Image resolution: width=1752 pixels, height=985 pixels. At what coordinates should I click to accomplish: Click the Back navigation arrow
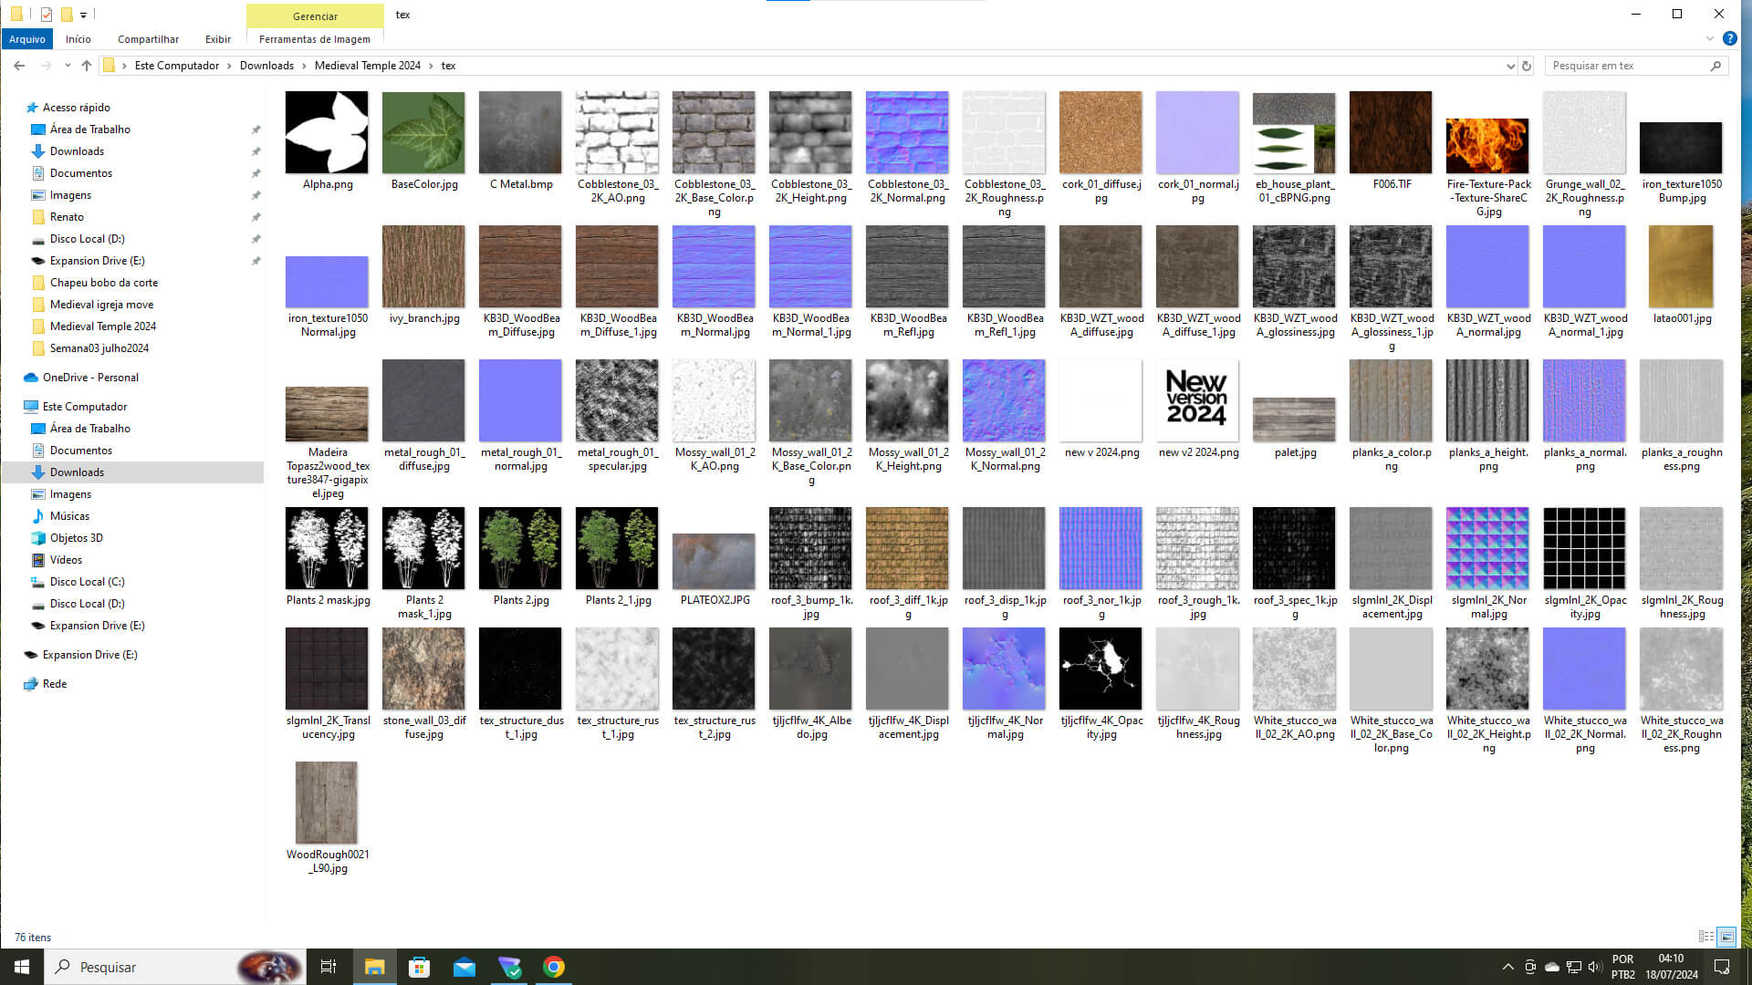tap(19, 66)
